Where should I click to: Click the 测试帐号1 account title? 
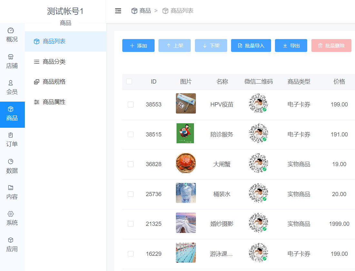66,11
